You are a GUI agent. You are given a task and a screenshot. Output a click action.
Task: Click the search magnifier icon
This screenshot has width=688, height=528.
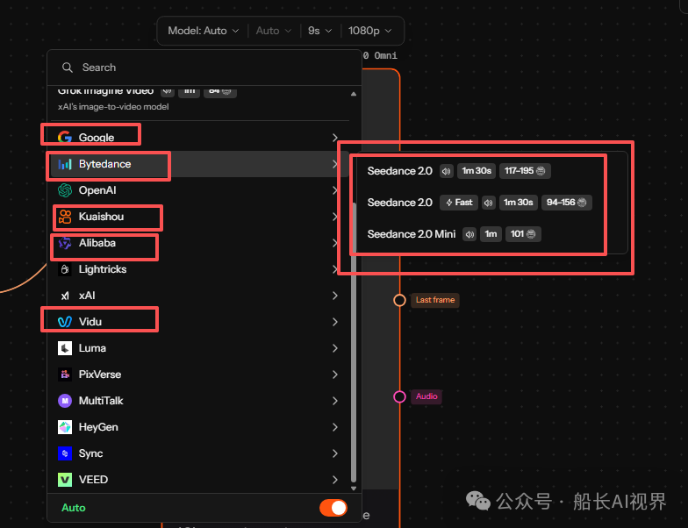[x=67, y=68]
